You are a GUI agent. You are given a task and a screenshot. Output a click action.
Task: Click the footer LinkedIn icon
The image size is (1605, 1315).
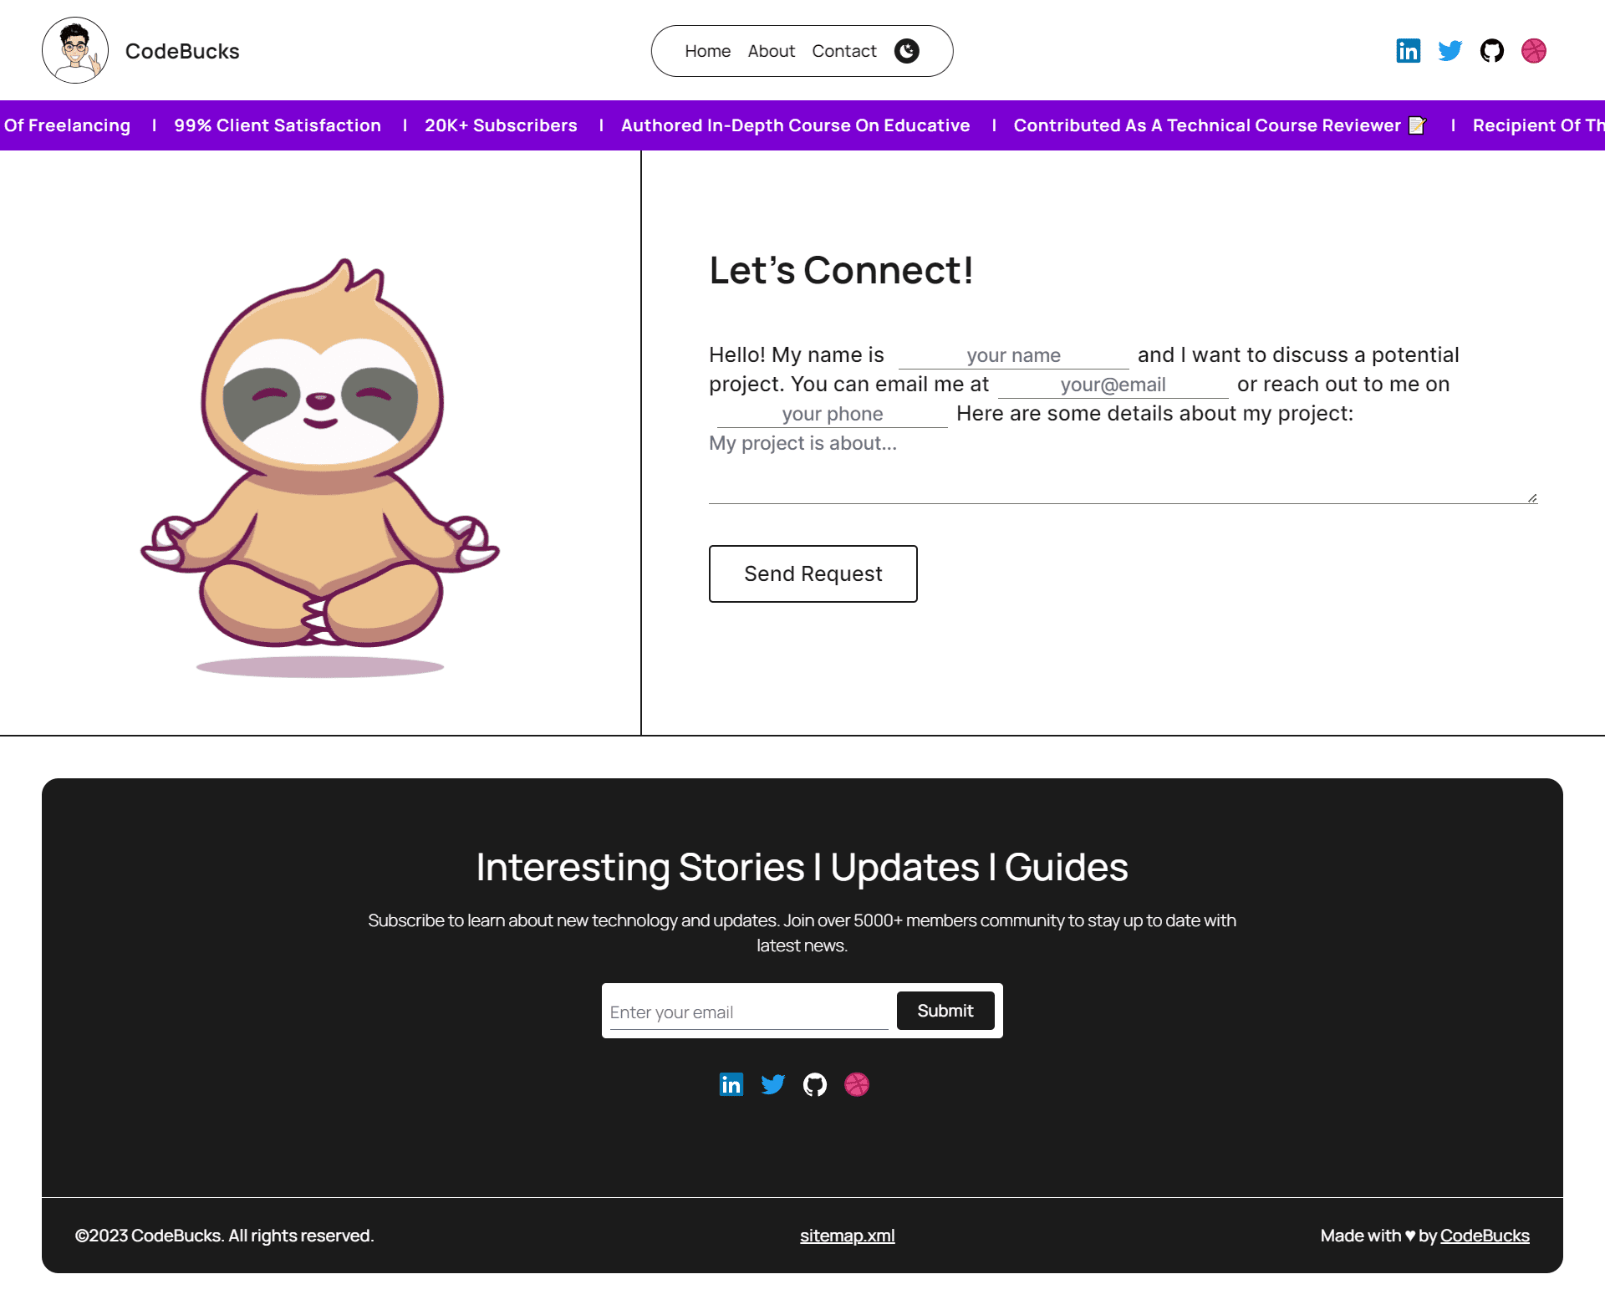(731, 1084)
